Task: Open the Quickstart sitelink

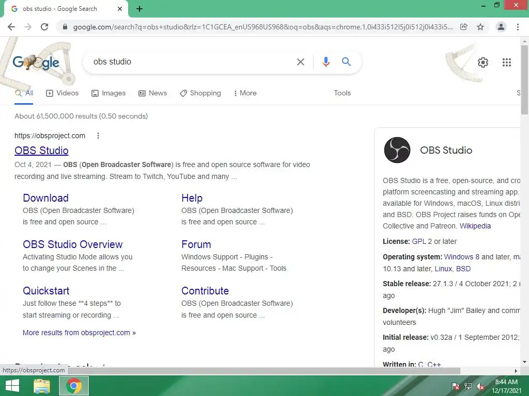Action: point(46,291)
